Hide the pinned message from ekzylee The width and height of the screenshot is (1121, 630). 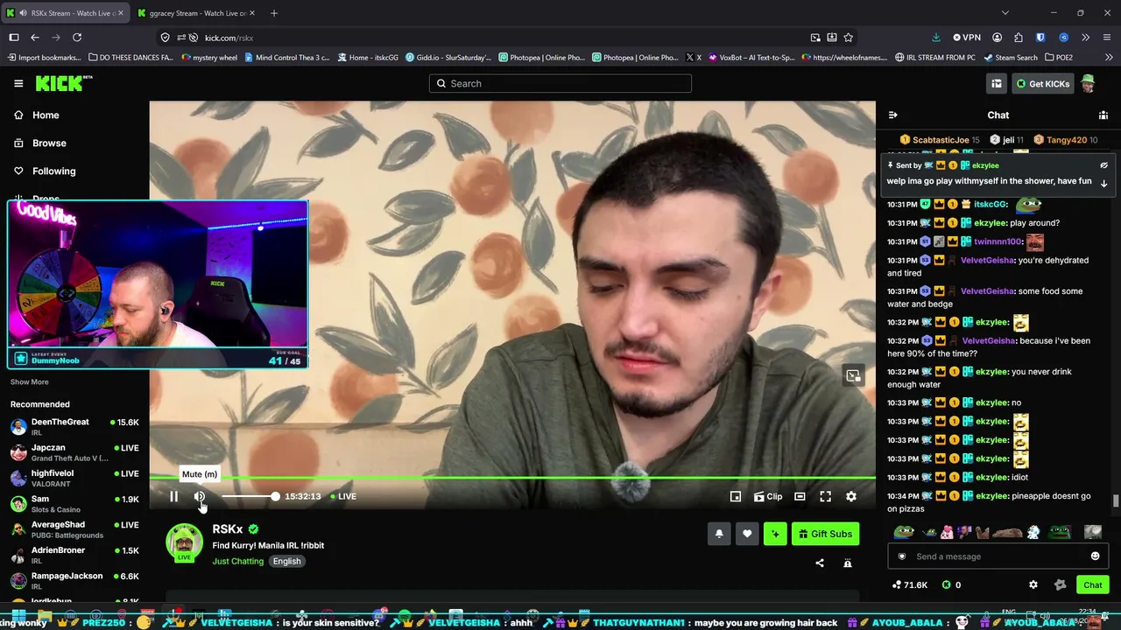tap(1103, 165)
